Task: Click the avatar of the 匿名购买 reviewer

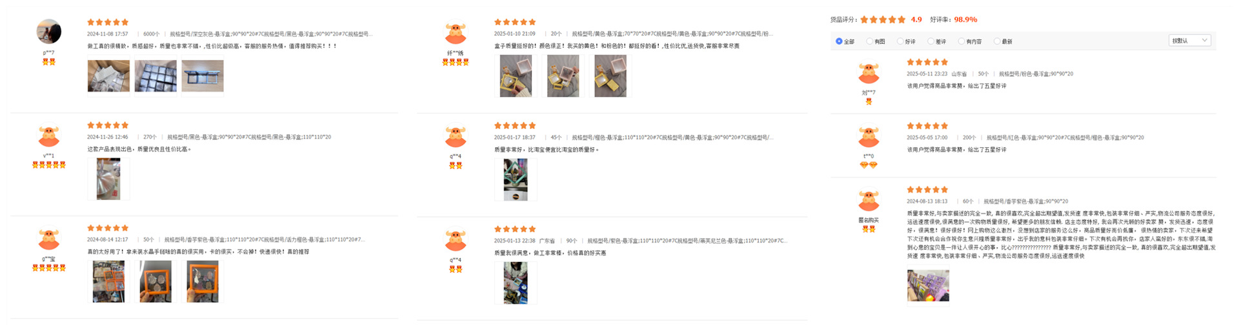Action: tap(869, 201)
